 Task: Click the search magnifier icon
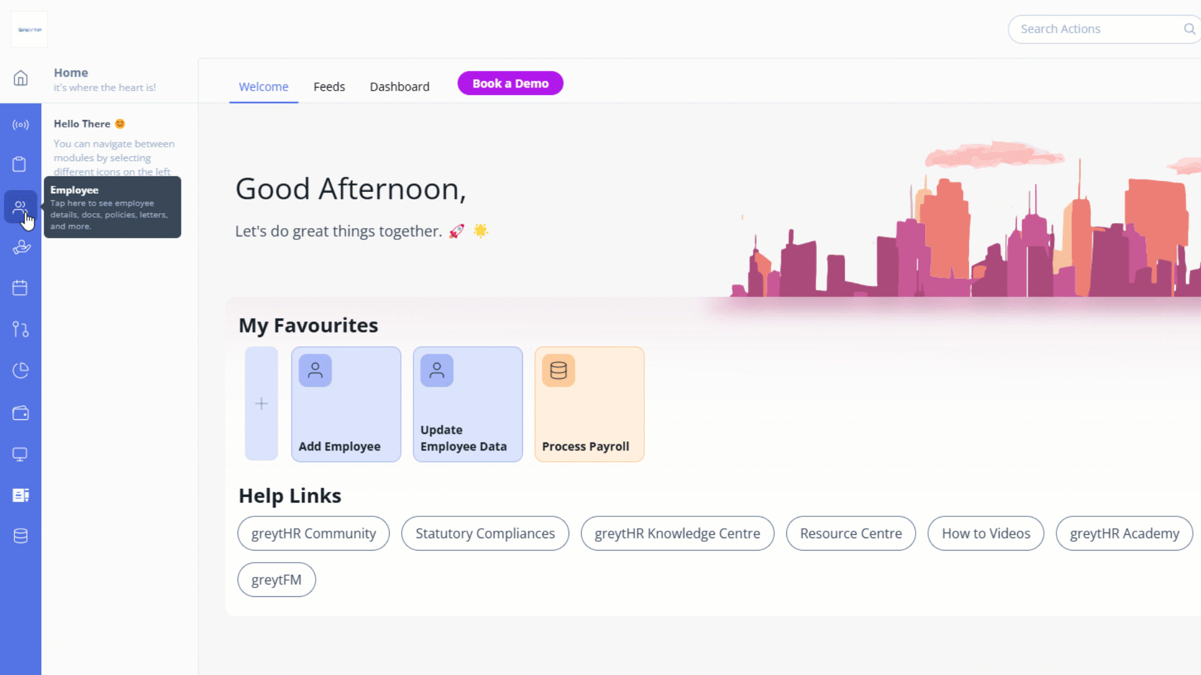[1189, 29]
